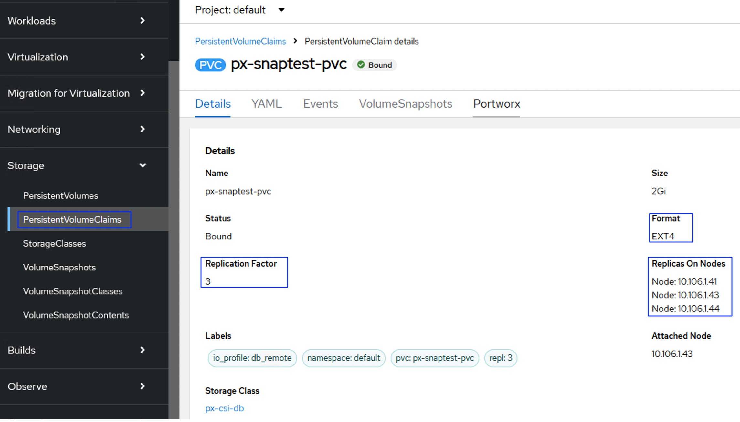Open the Portworx tab
Screen dimensions: 740x422
(496, 104)
